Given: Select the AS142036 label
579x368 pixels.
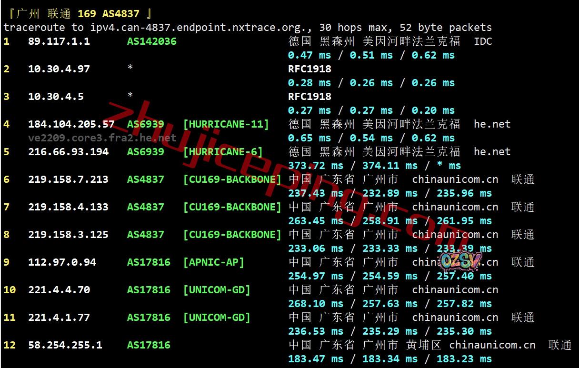Looking at the screenshot, I should 151,41.
